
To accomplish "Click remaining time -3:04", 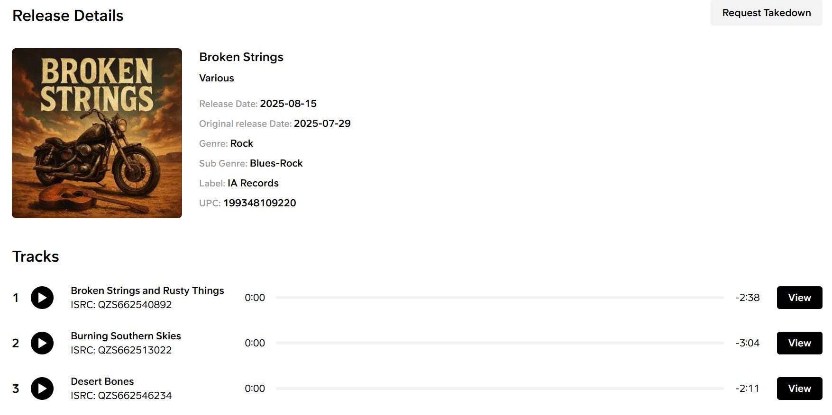I will point(748,343).
